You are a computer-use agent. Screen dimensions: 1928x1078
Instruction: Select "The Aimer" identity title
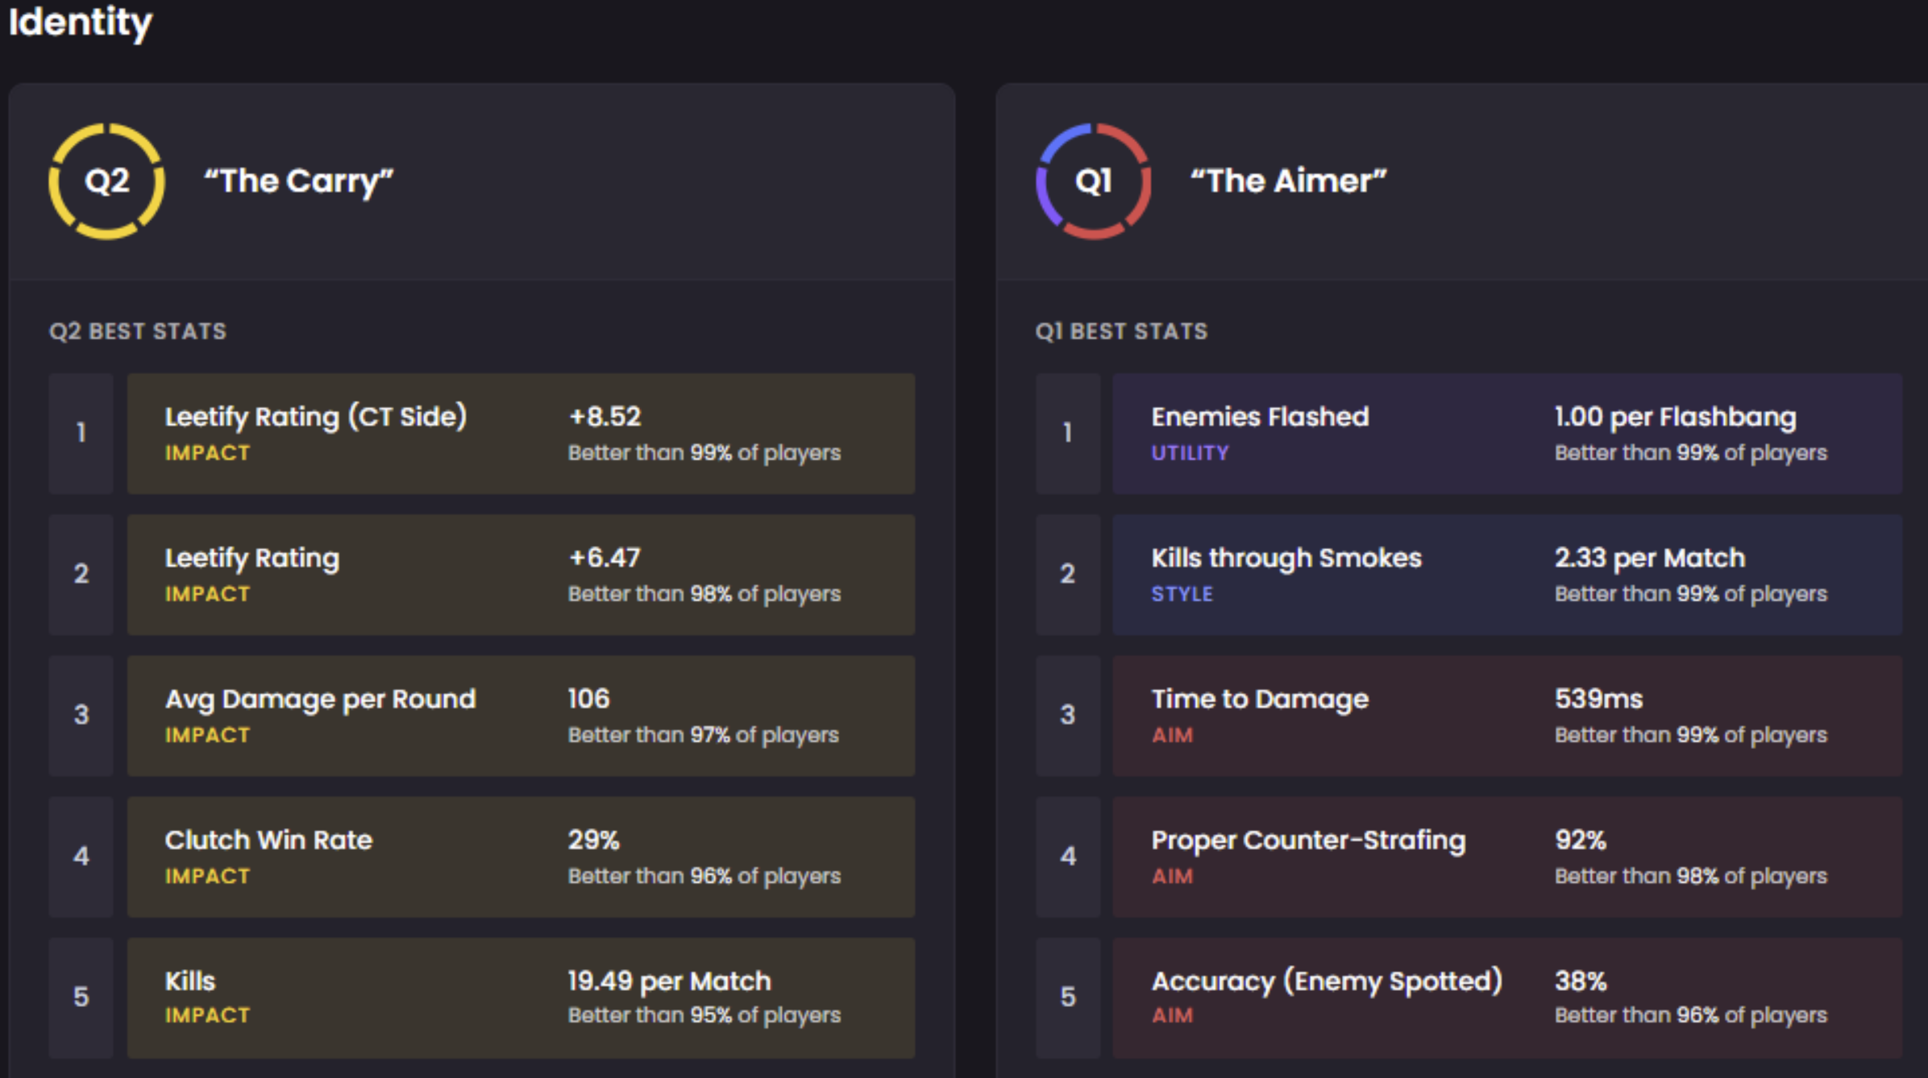coord(1288,181)
